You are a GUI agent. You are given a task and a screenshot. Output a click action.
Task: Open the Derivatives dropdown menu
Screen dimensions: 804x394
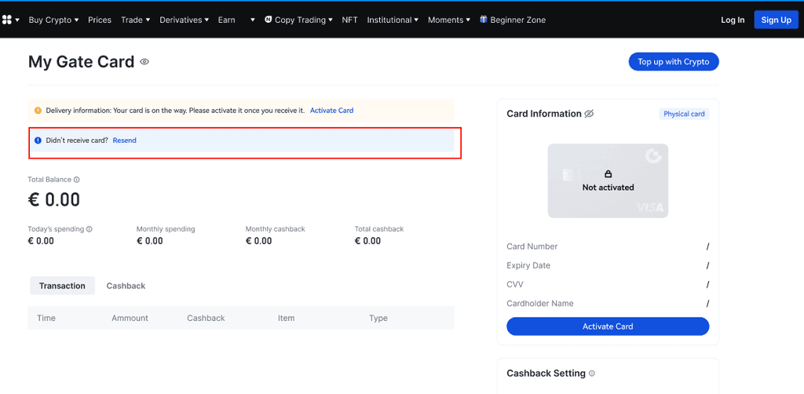pos(184,20)
